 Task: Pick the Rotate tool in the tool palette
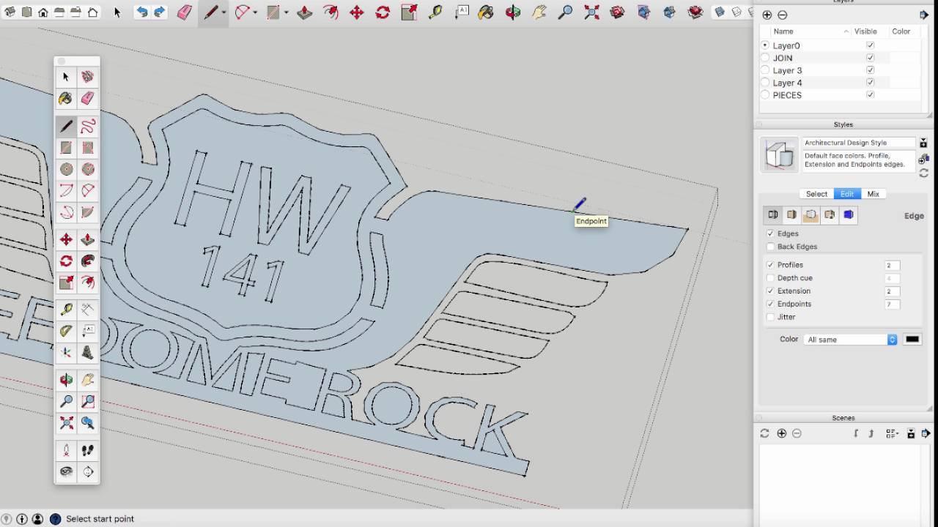[66, 261]
